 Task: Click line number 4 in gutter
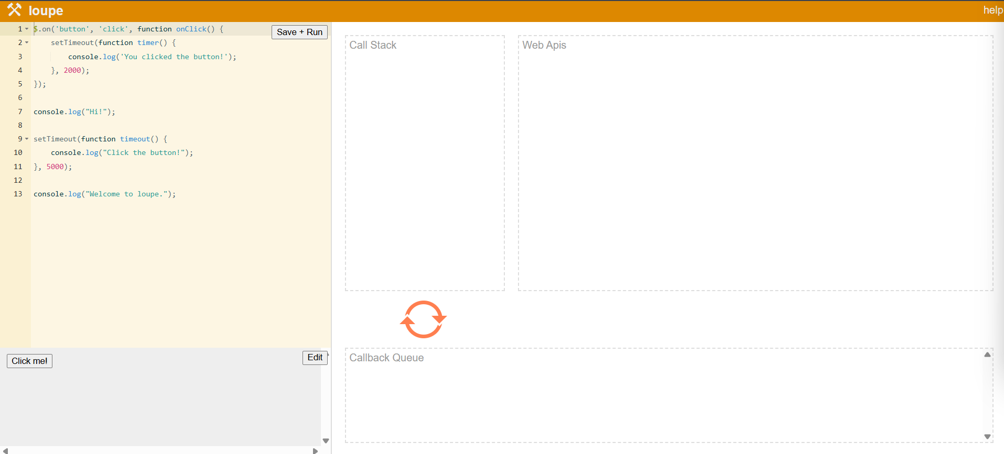pos(20,70)
